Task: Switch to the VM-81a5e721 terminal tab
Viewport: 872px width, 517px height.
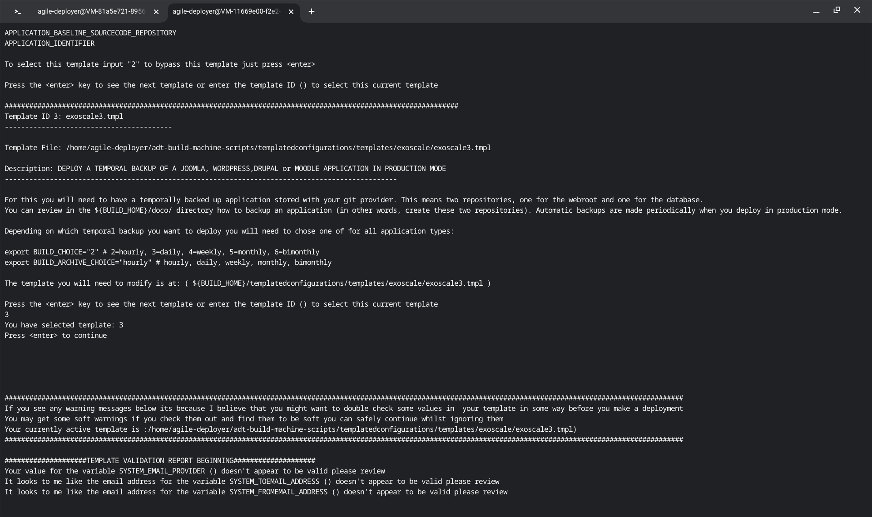Action: click(x=91, y=12)
